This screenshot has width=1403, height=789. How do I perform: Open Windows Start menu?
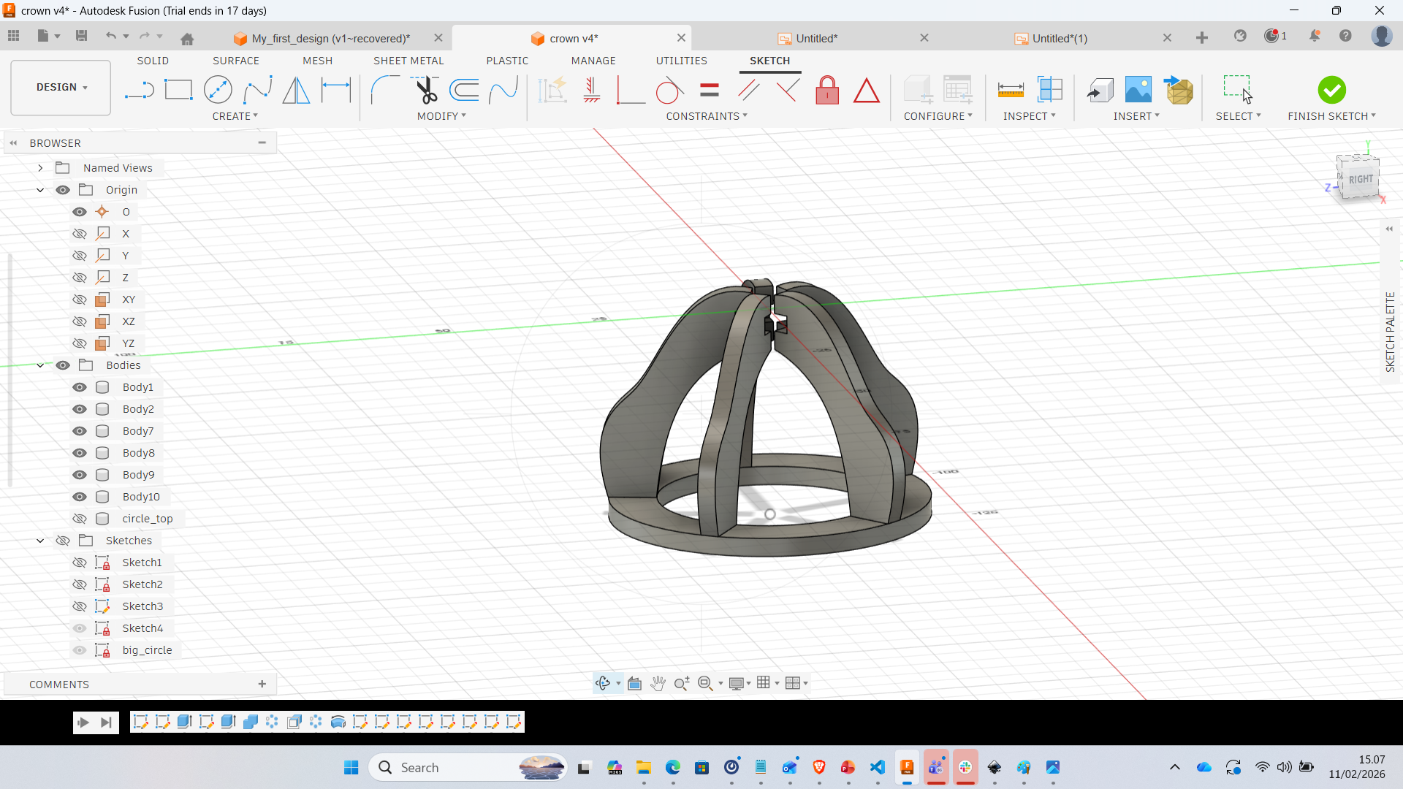pos(351,767)
